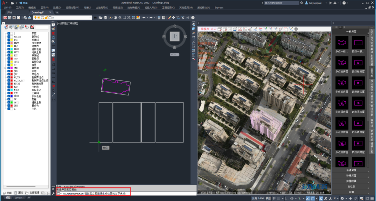
Task: Uncheck the ZJ layer checkbox
Action: click(x=9, y=109)
